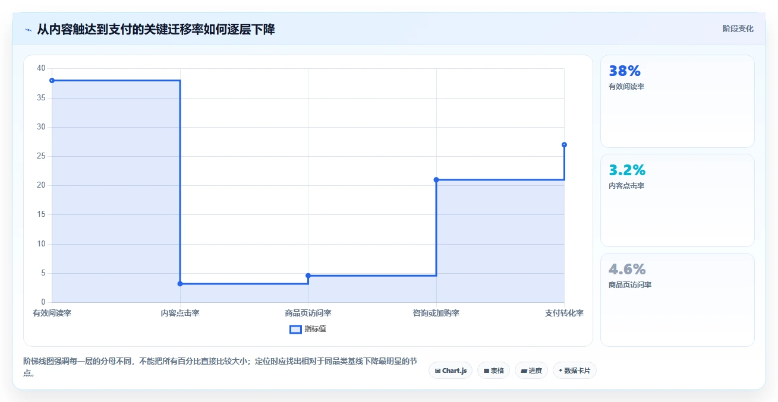Click the y-axis value 25
The height and width of the screenshot is (402, 778).
[x=41, y=156]
